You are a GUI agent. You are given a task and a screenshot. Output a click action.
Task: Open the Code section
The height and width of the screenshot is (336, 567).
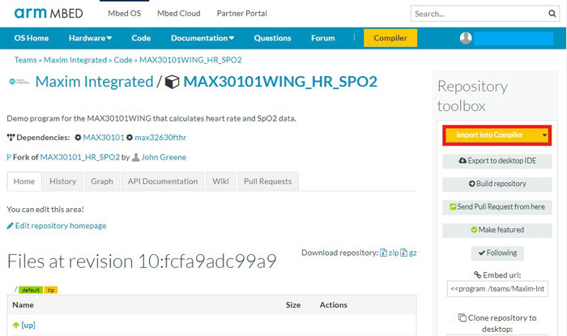click(x=141, y=38)
